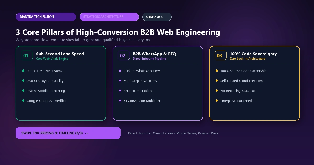
Task: Select the B2B WhatsApp & RFQ heading
Action: [x=154, y=54]
